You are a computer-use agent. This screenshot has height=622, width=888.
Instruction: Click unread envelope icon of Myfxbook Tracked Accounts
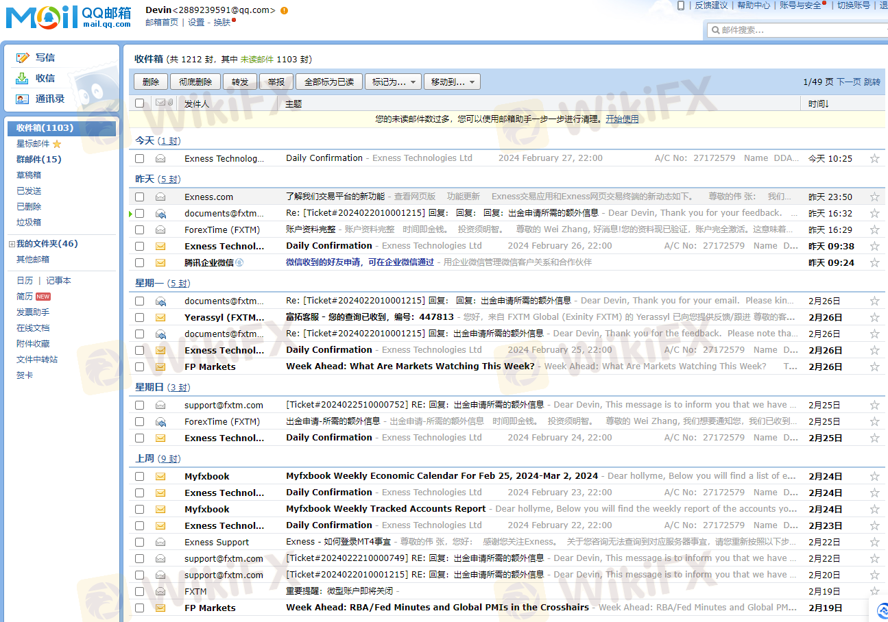coord(160,509)
